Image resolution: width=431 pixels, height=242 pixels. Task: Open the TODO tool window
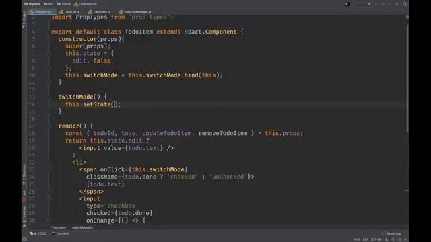click(38, 233)
